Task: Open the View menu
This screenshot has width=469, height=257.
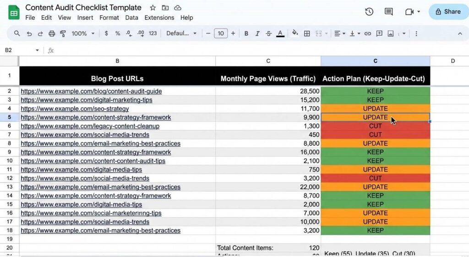Action: click(64, 18)
